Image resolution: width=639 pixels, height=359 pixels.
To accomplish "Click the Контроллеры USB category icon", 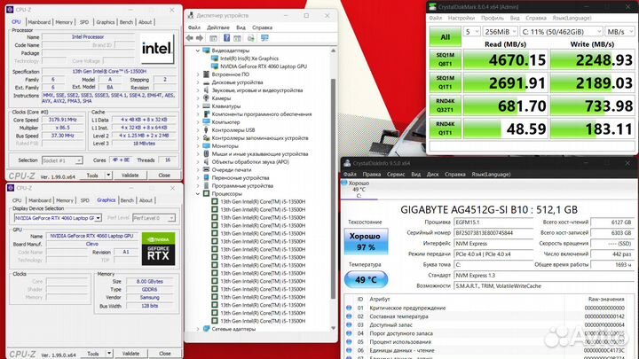I will pos(206,129).
